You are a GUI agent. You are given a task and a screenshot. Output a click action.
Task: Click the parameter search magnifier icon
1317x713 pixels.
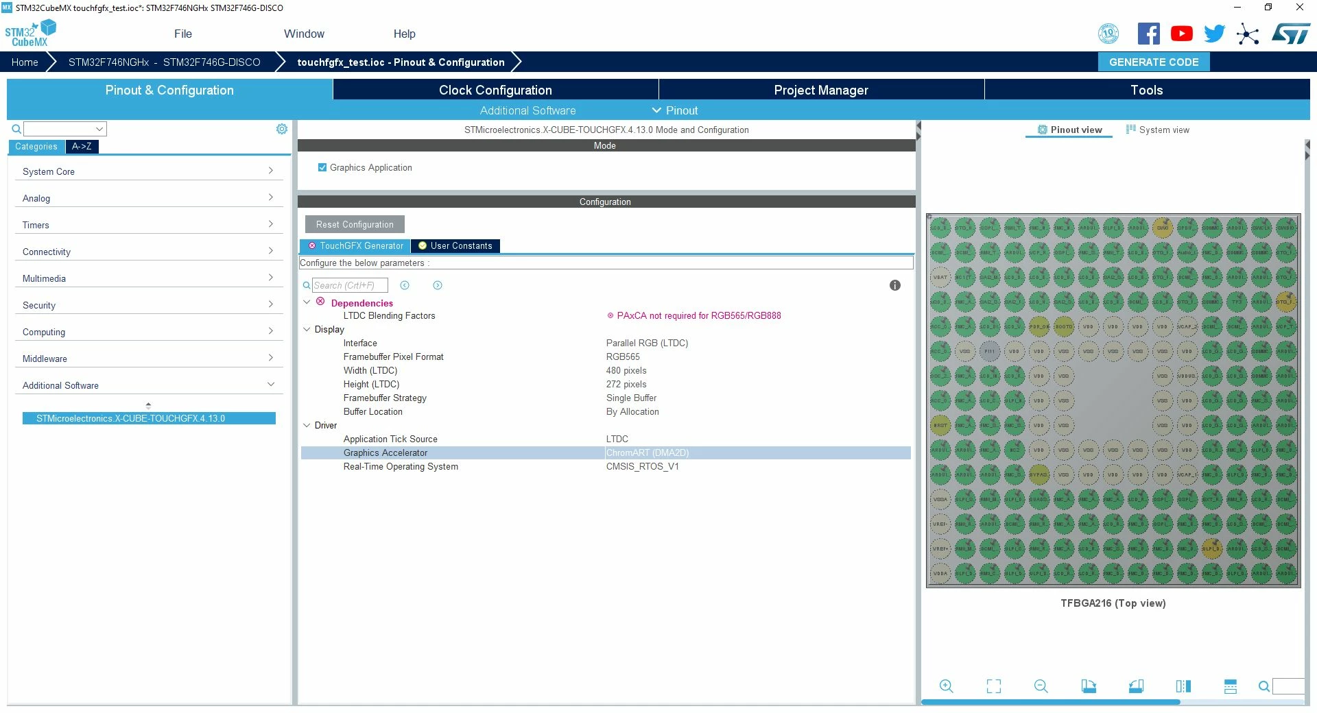tap(307, 285)
